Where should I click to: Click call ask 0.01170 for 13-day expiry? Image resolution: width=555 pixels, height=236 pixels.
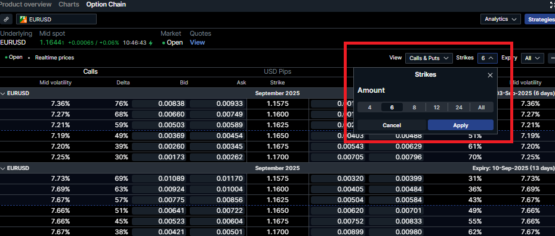coord(217,178)
